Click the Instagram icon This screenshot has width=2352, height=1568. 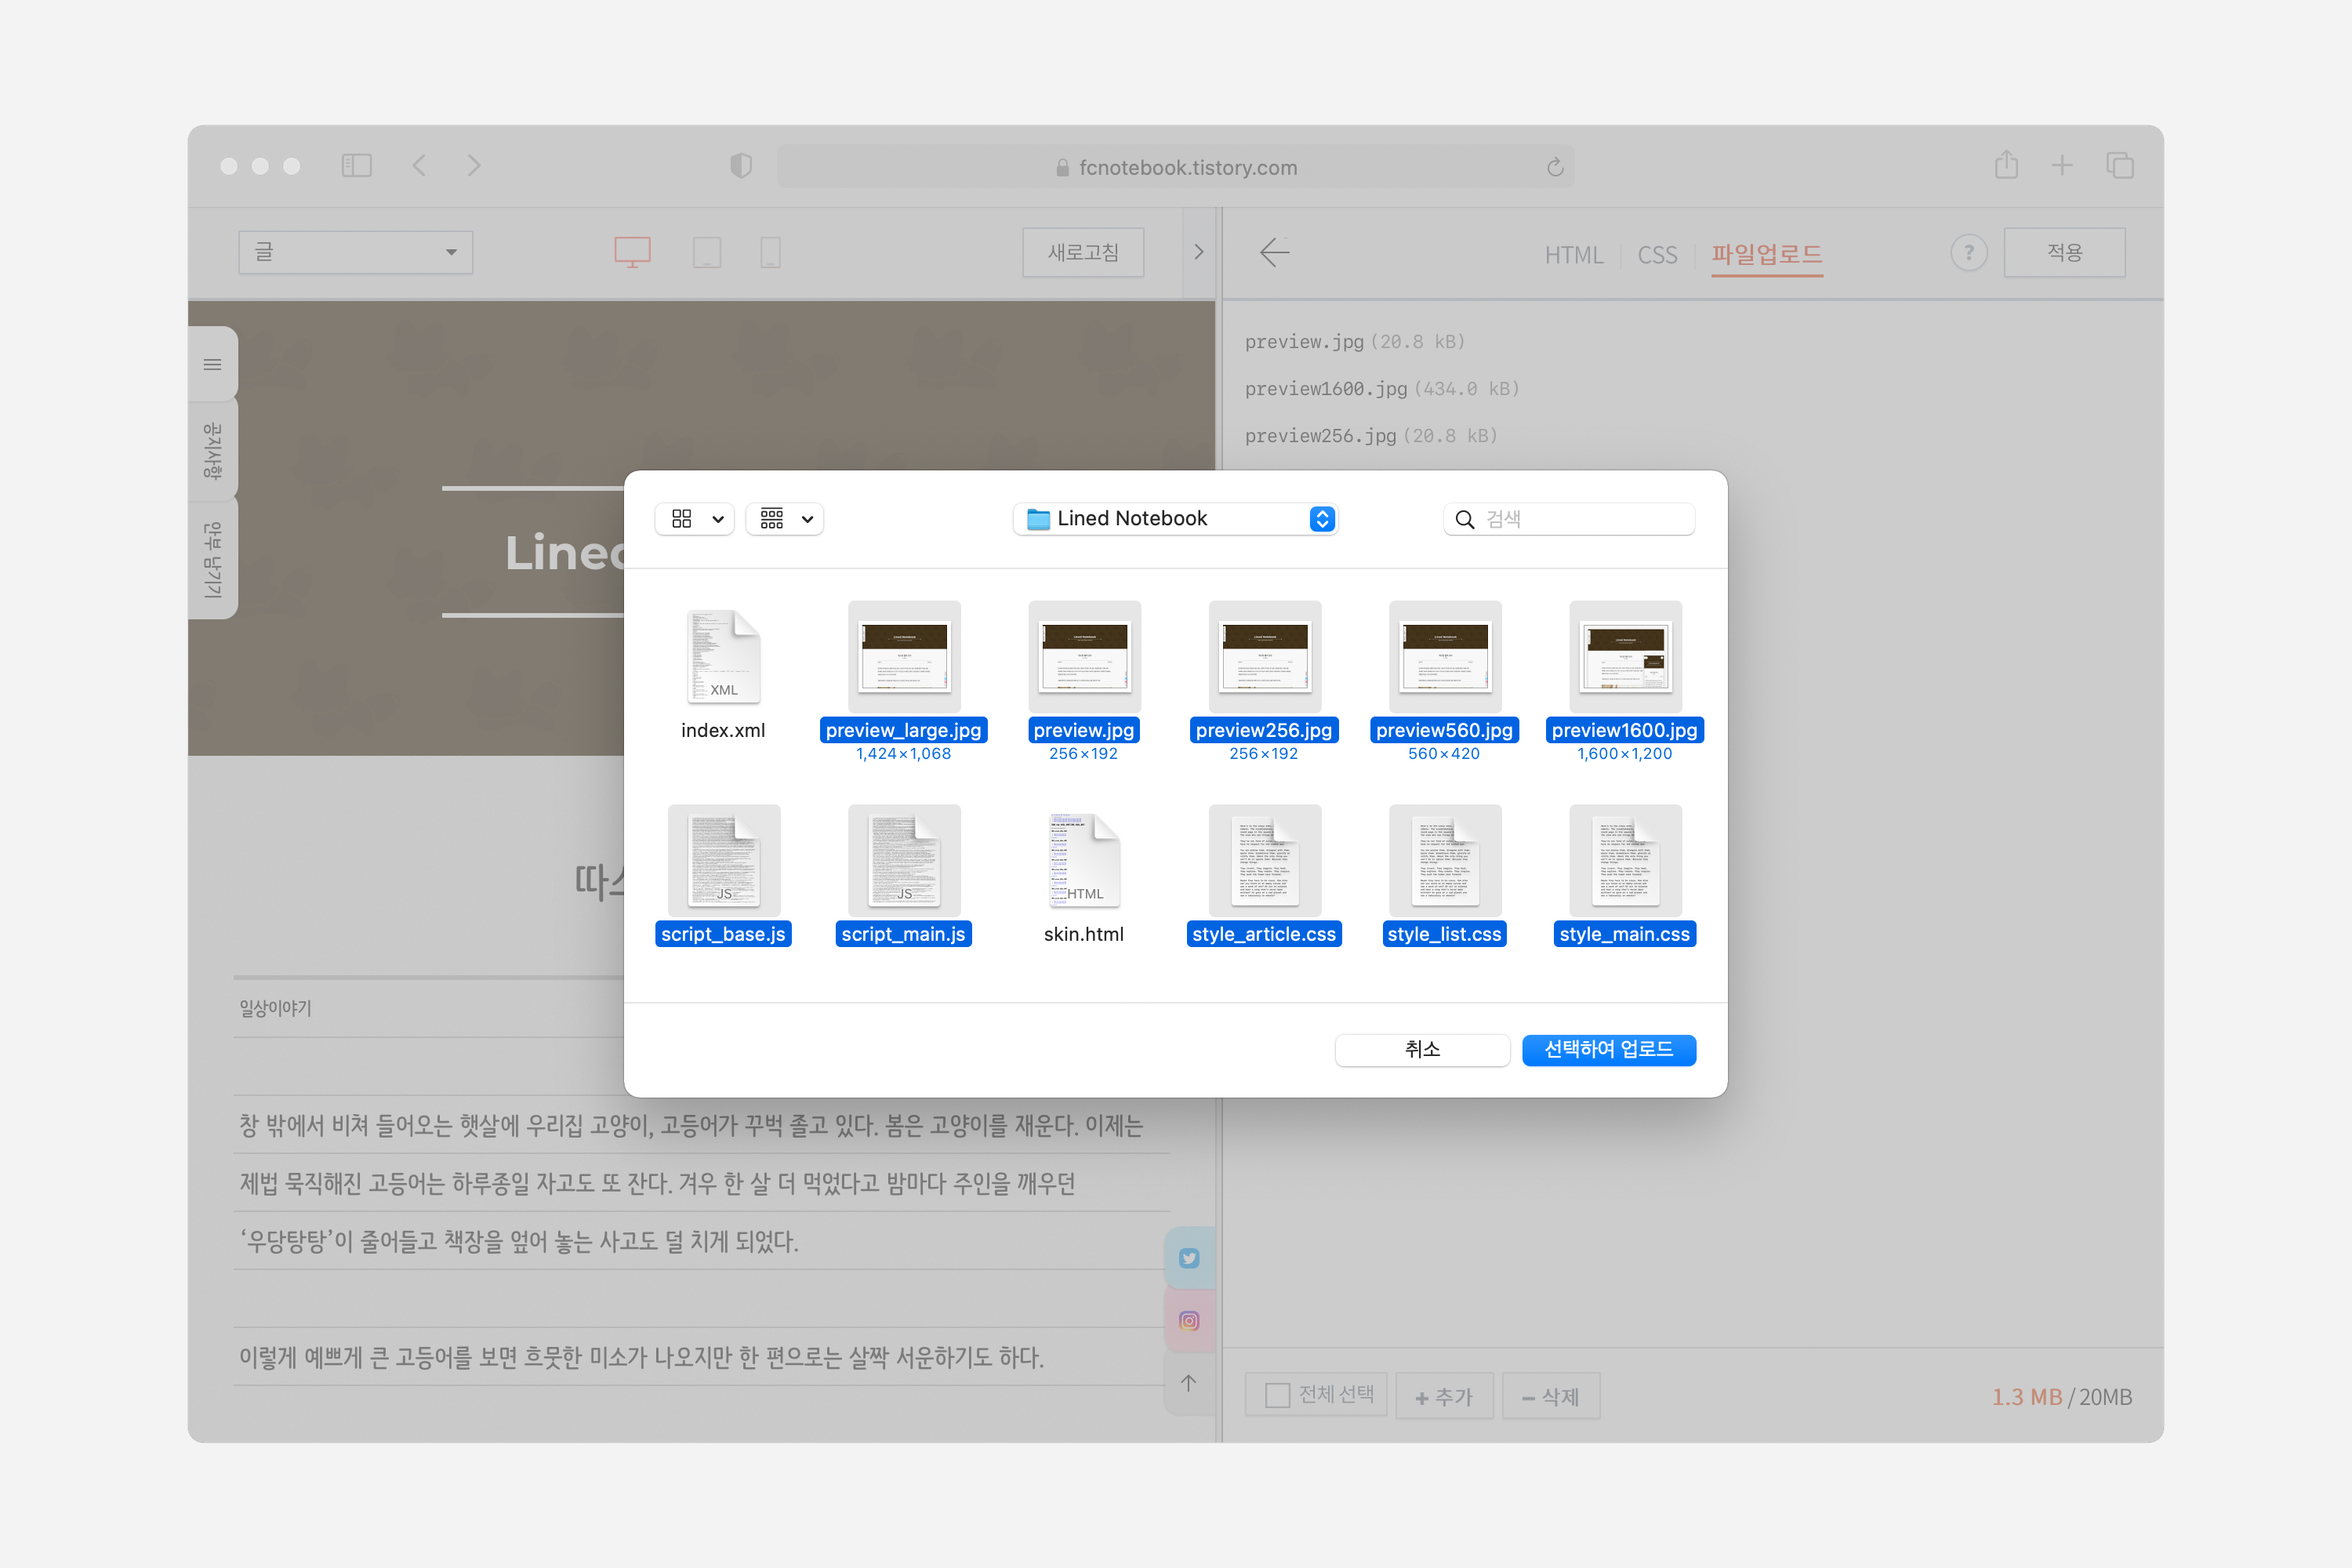pos(1189,1320)
